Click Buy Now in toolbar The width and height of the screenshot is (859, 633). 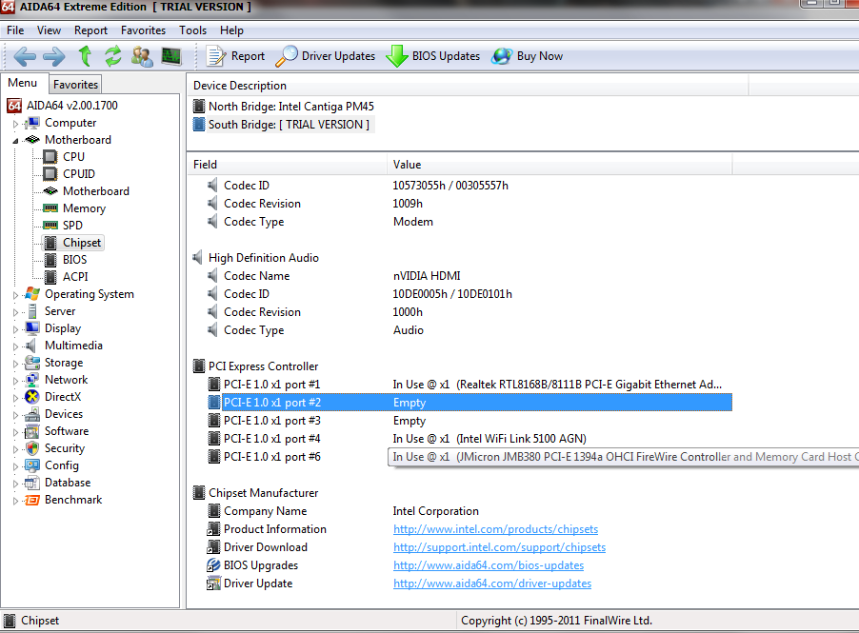[x=527, y=56]
